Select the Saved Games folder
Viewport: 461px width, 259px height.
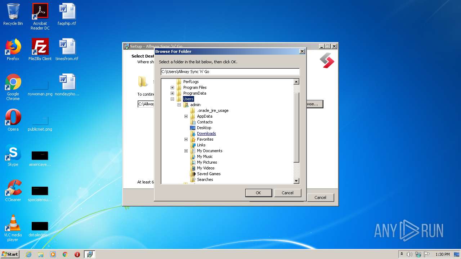[209, 174]
